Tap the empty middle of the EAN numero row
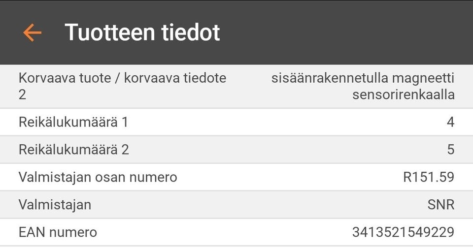The height and width of the screenshot is (250, 473). coord(222,232)
